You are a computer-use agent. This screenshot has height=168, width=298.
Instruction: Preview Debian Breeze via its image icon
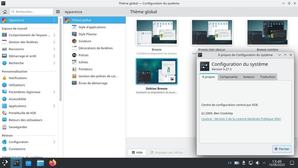(172, 79)
